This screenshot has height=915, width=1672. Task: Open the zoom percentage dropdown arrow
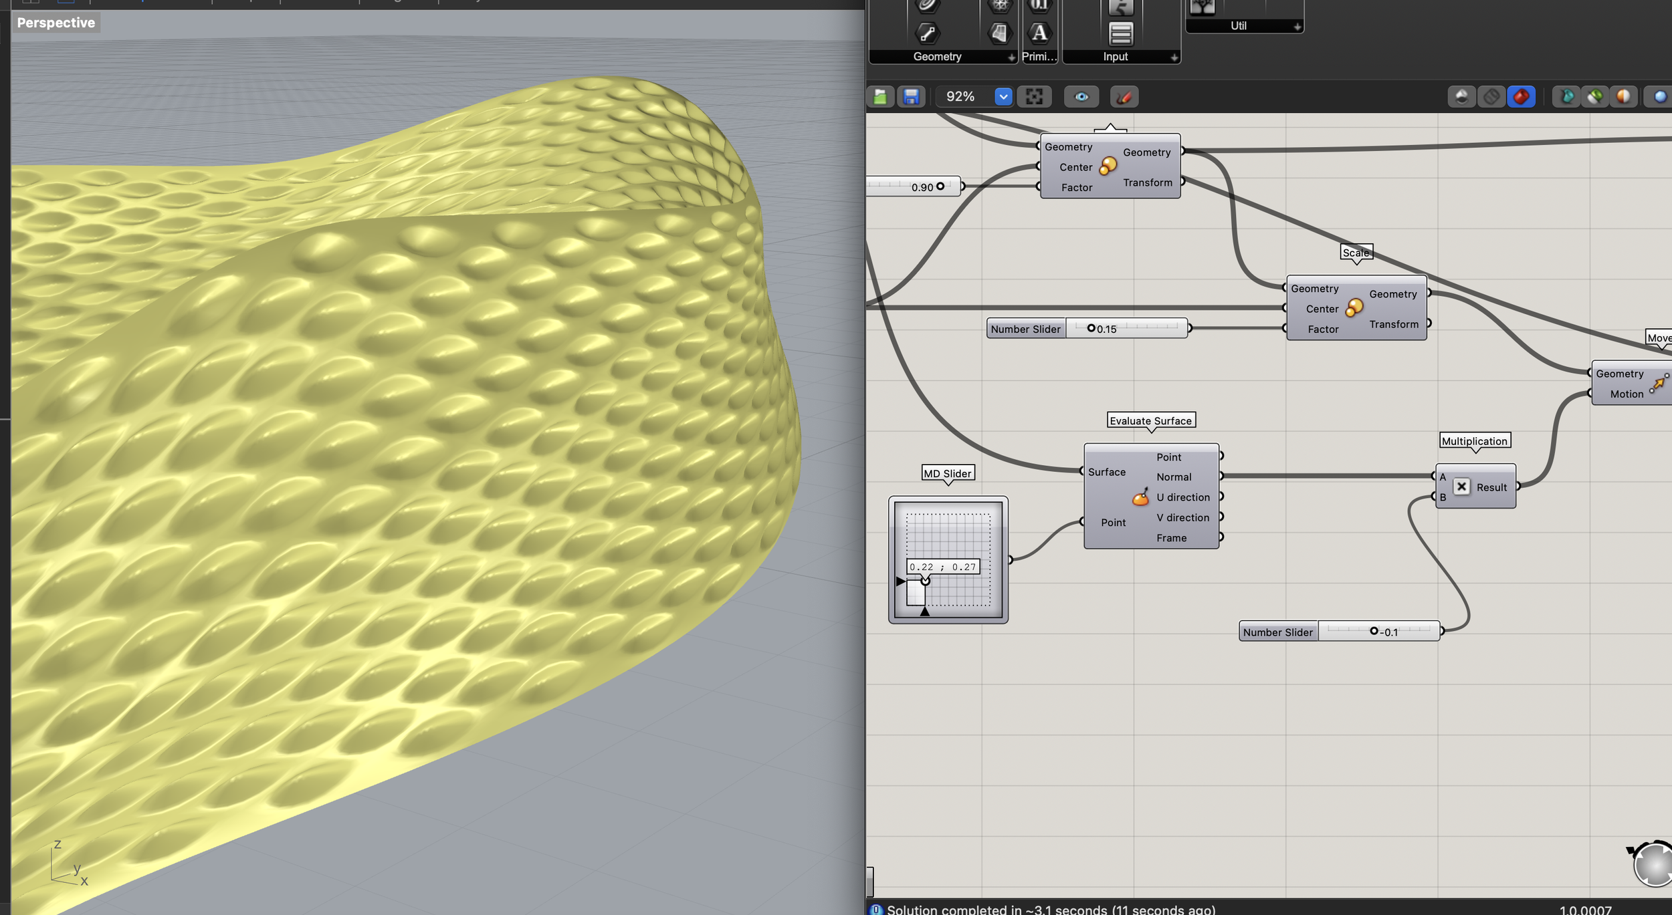(1003, 97)
